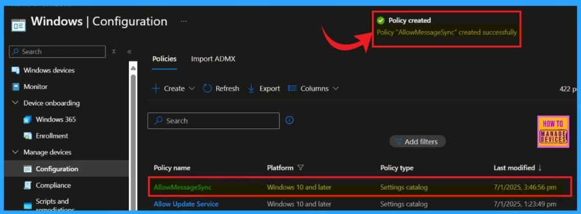This screenshot has width=581, height=214.
Task: Select Configuration in the sidebar
Action: (57, 169)
